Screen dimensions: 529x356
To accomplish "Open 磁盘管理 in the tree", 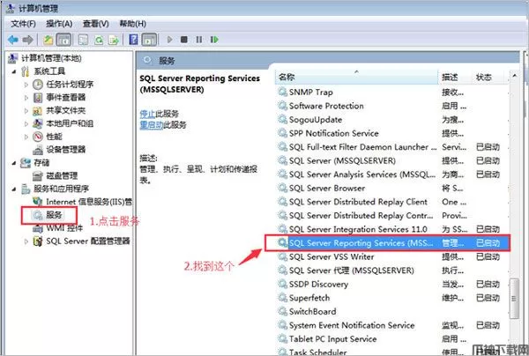I will click(x=62, y=175).
